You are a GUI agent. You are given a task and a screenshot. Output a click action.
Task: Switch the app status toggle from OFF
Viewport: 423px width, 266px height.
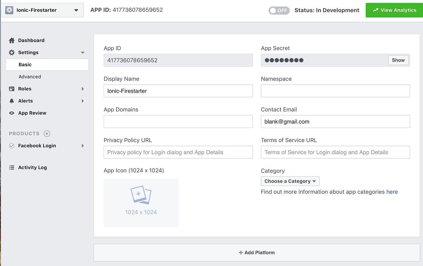279,10
